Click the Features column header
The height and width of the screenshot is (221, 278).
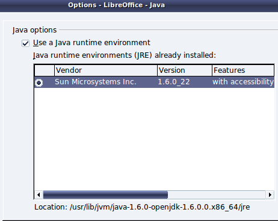(243, 70)
